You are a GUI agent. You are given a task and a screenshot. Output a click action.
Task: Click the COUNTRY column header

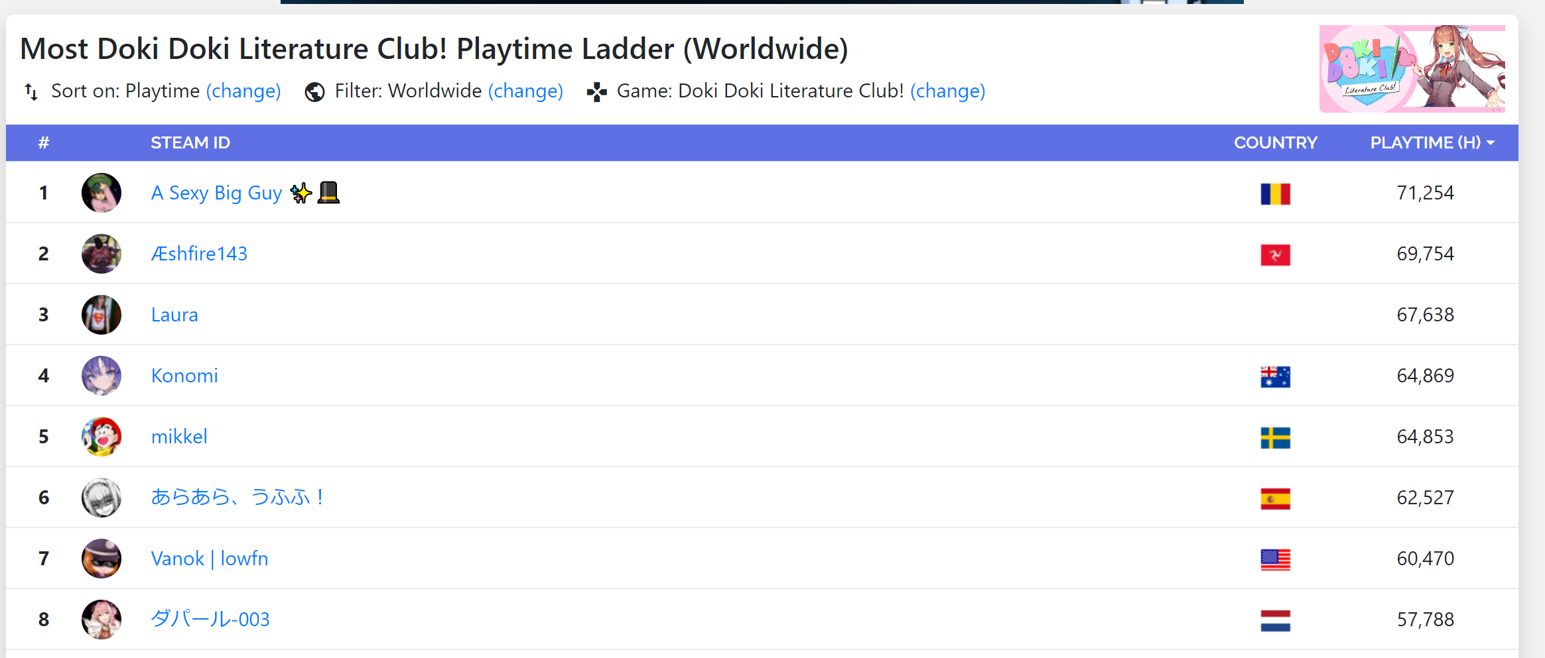[x=1275, y=142]
